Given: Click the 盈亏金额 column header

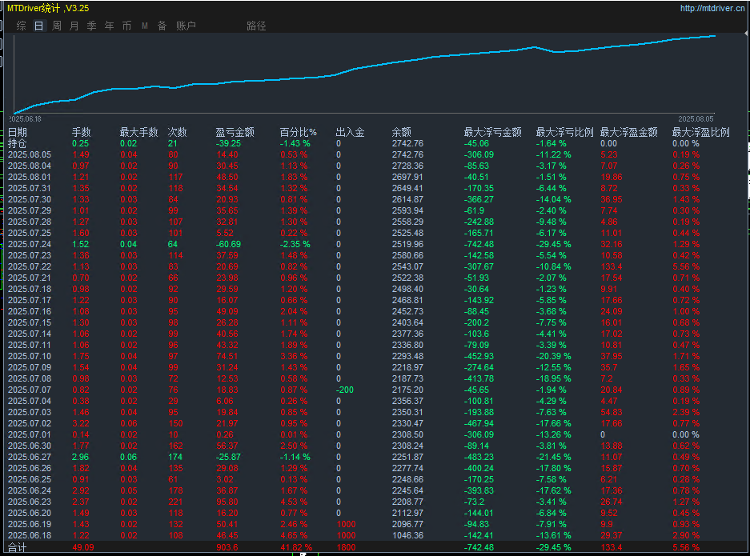Looking at the screenshot, I should coord(235,133).
